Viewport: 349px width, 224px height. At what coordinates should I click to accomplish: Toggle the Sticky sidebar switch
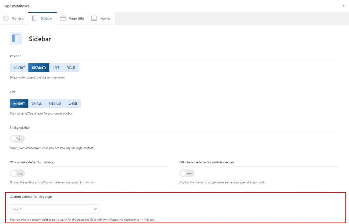[17, 139]
